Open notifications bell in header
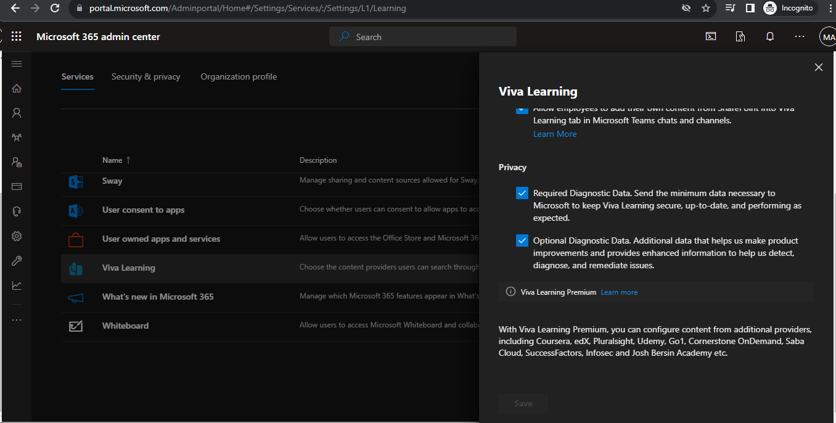This screenshot has width=836, height=423. (x=770, y=36)
